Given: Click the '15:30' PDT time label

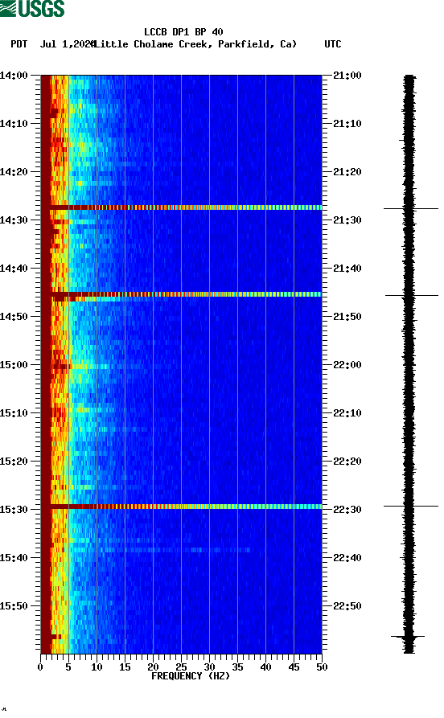Looking at the screenshot, I should 14,510.
